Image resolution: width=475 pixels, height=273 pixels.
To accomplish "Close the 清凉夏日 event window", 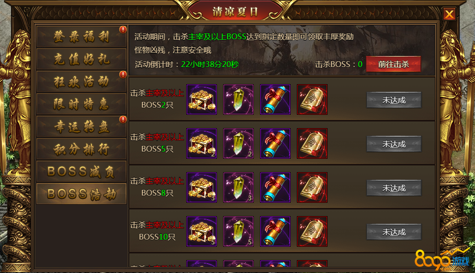I will (x=449, y=14).
